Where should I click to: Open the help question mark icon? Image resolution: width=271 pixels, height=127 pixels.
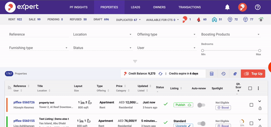[x=257, y=7]
